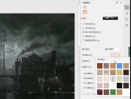The height and width of the screenshot is (99, 131).
Task: Choose the dark brown cork texture
Action: pos(100,66)
